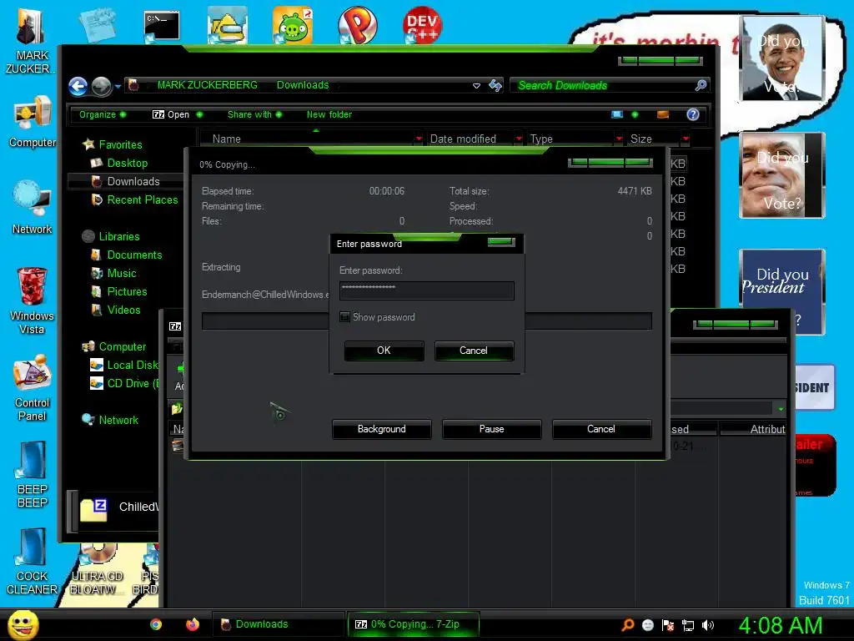
Task: Open the recent pages dropdown next to forward button
Action: [x=118, y=86]
